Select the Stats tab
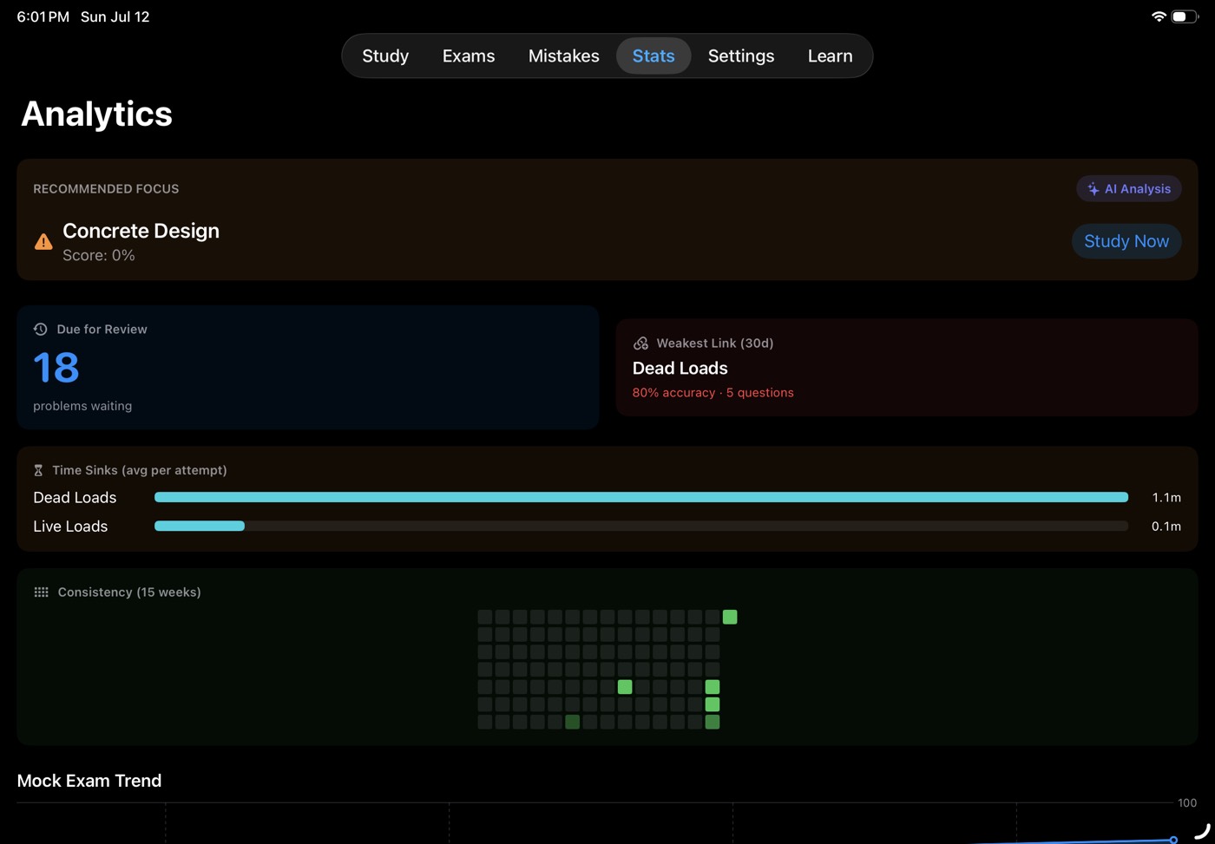 point(653,56)
